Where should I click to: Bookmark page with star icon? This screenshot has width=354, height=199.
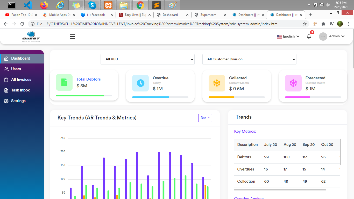click(305, 24)
